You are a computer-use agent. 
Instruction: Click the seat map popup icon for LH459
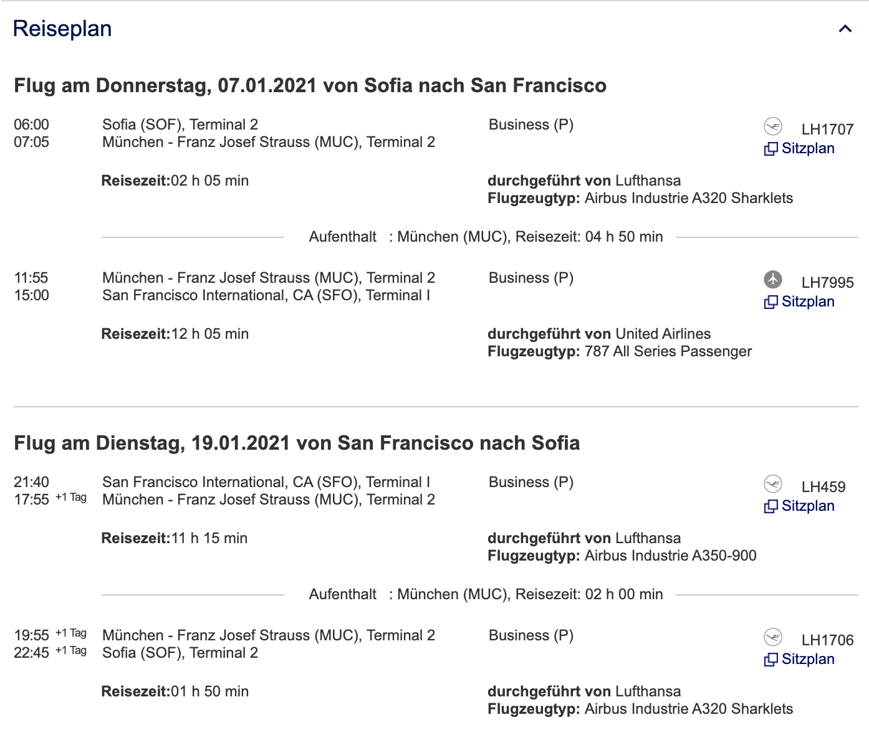771,506
